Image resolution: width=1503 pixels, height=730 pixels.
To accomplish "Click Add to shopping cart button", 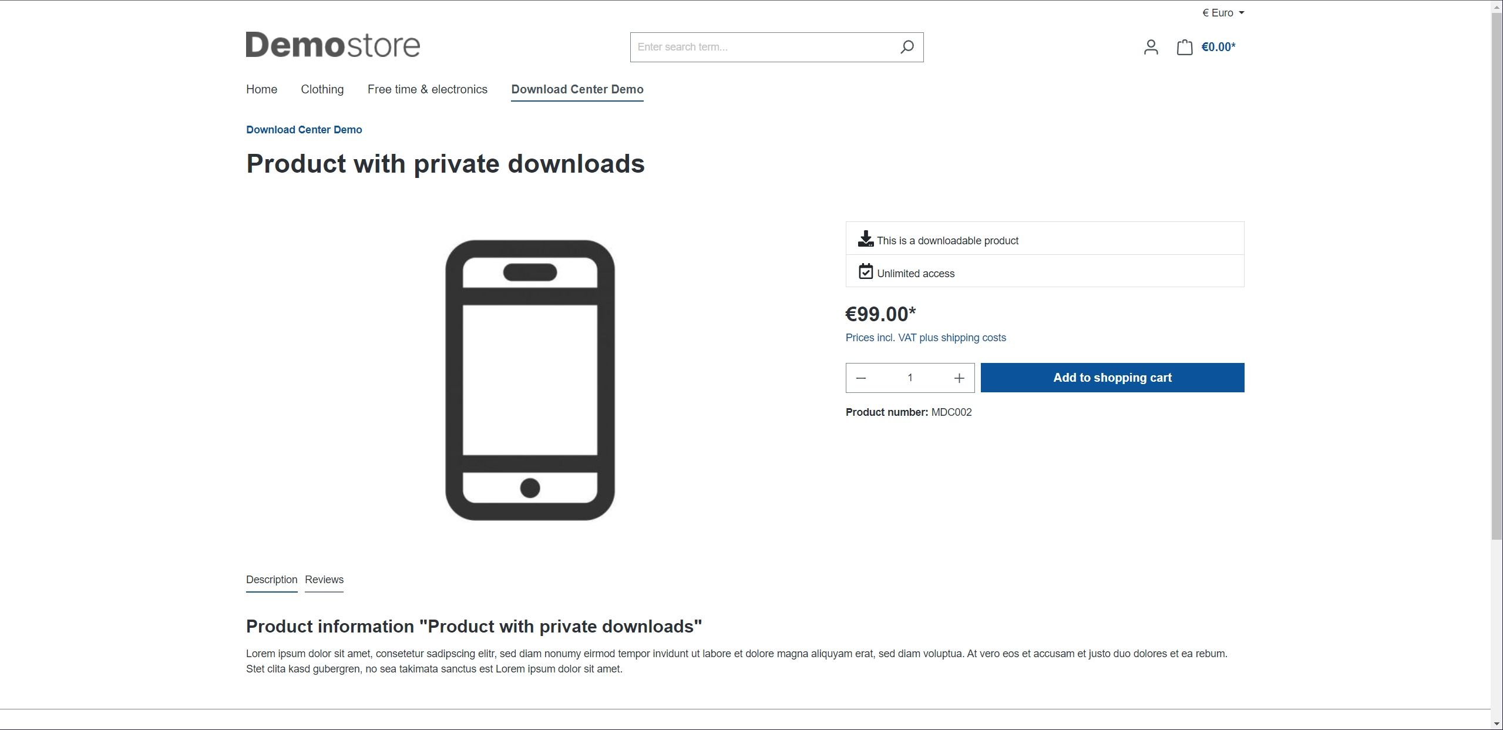I will click(1112, 378).
